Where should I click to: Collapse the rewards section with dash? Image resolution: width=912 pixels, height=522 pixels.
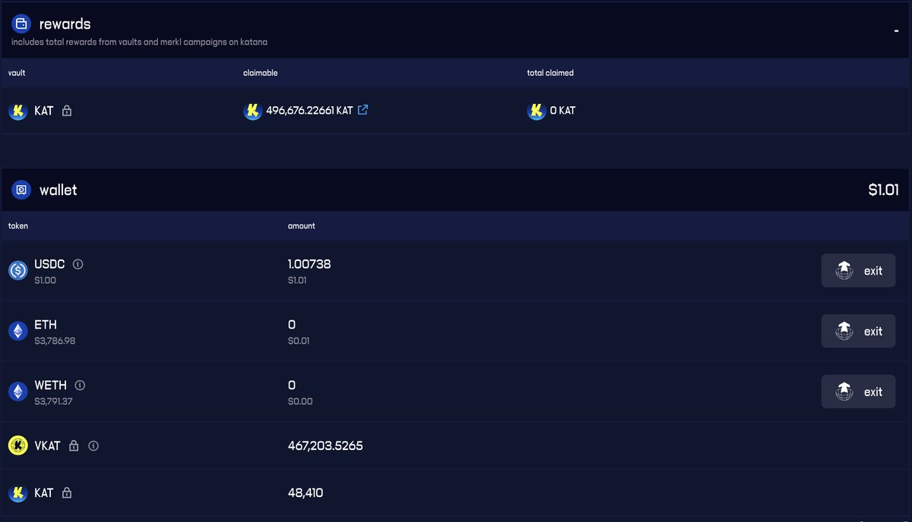click(x=897, y=30)
